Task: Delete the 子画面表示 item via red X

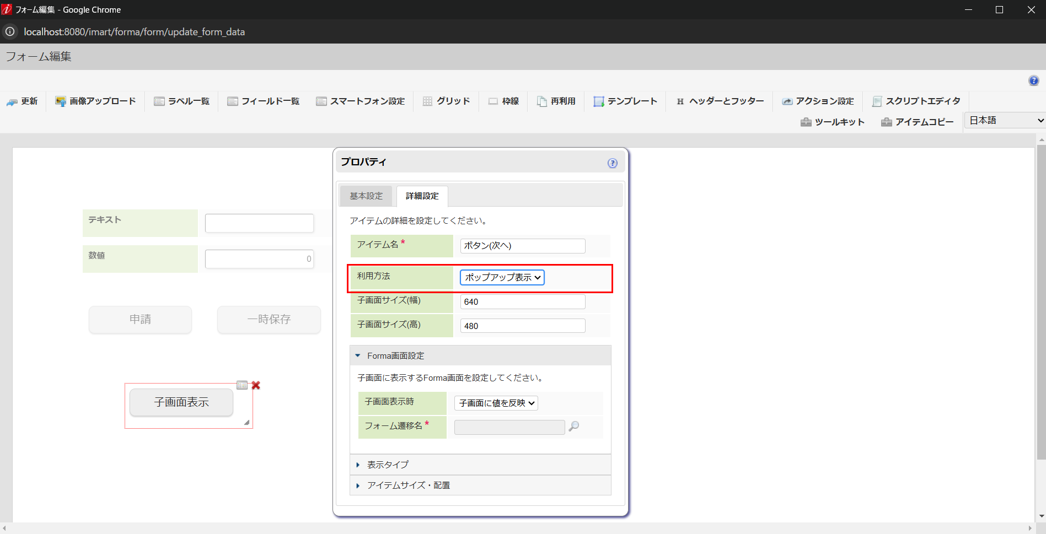Action: [x=255, y=385]
